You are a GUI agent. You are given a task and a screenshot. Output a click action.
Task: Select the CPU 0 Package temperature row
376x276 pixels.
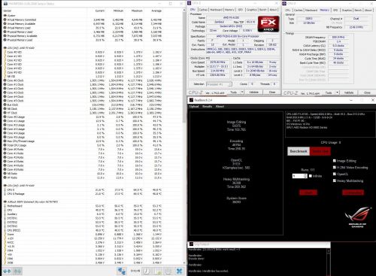pyautogui.click(x=83, y=194)
